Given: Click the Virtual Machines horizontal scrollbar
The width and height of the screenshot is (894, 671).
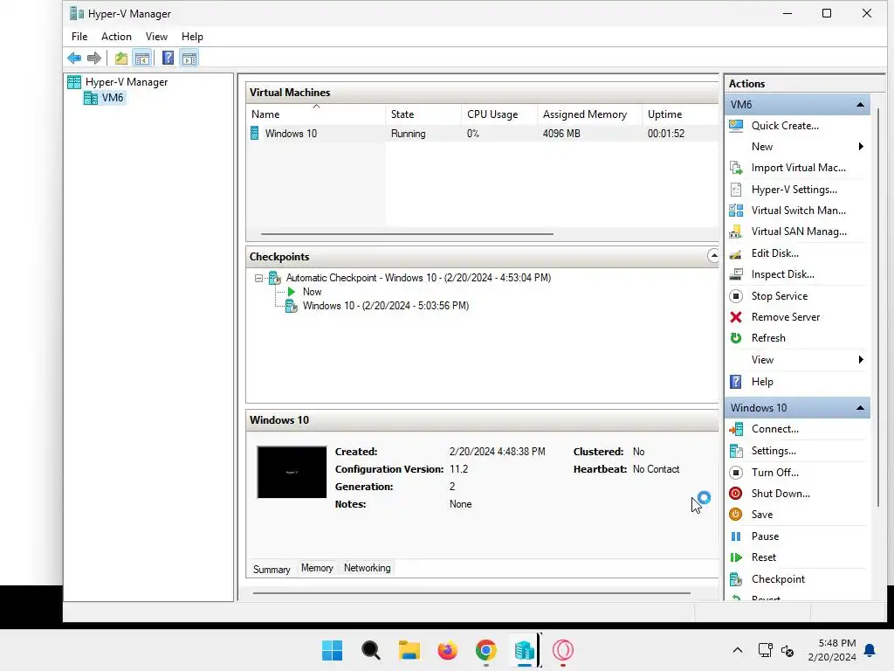Looking at the screenshot, I should pos(407,234).
